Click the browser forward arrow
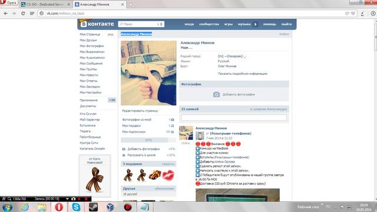The image size is (377, 212). [14, 14]
